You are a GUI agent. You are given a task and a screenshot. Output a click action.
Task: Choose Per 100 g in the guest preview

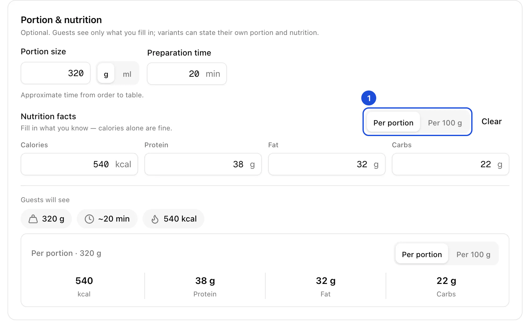coord(473,254)
